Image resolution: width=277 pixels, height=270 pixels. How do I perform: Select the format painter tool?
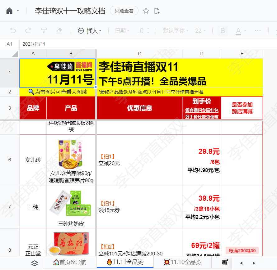[44, 31]
